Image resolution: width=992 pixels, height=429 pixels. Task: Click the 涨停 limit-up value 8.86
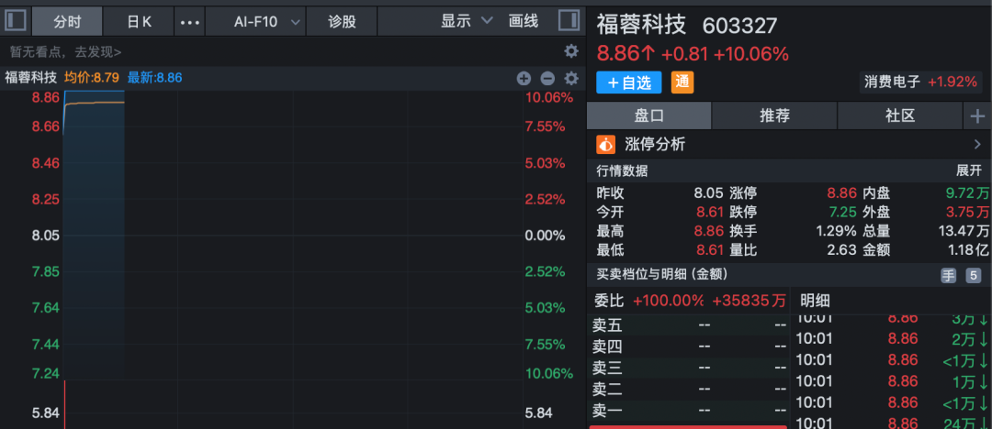click(x=841, y=193)
